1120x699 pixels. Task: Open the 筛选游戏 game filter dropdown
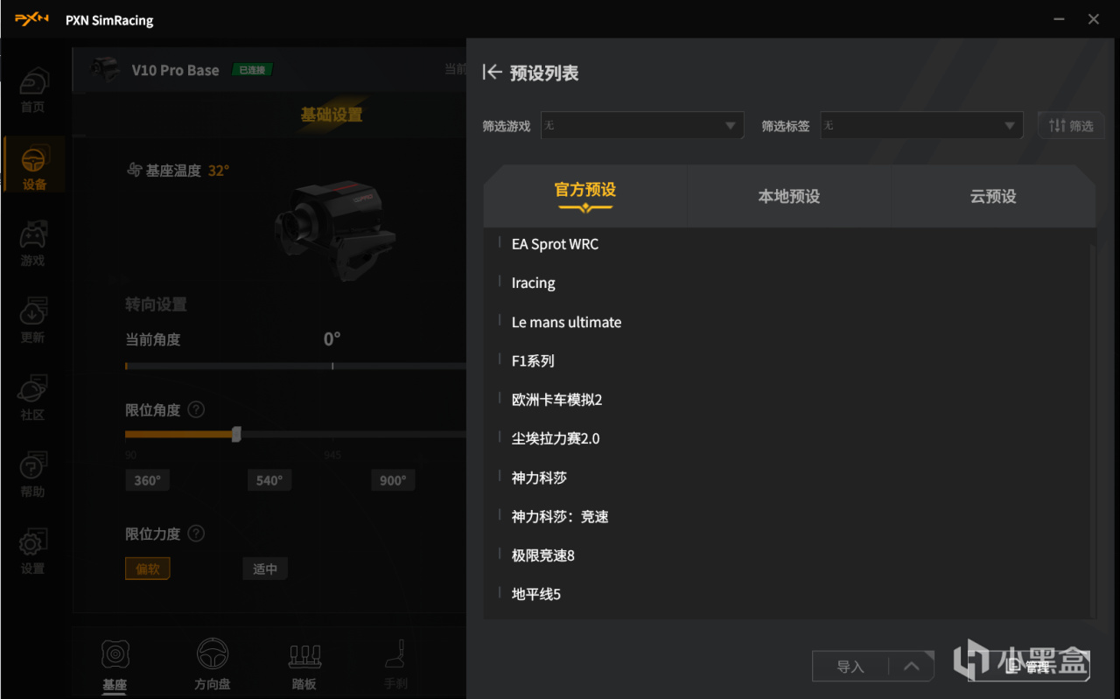point(642,125)
